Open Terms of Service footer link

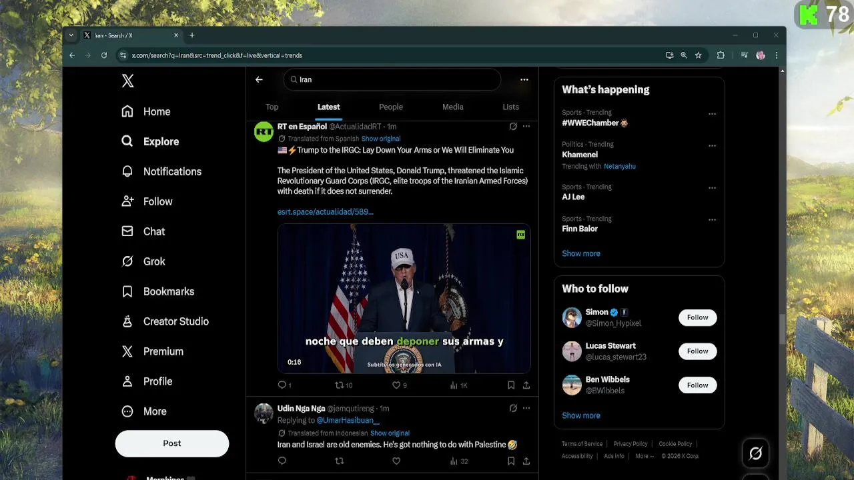pos(582,444)
